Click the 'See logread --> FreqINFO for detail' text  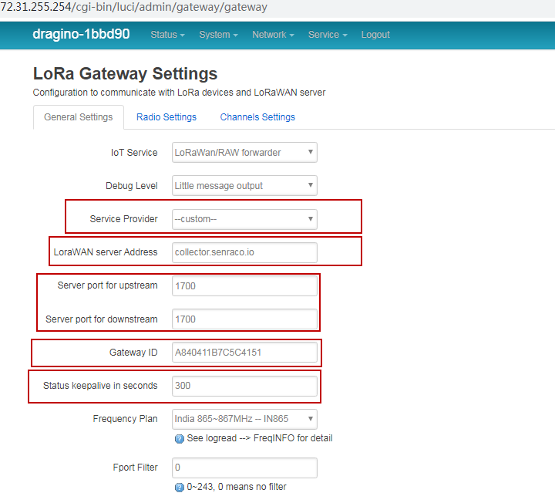tap(260, 438)
